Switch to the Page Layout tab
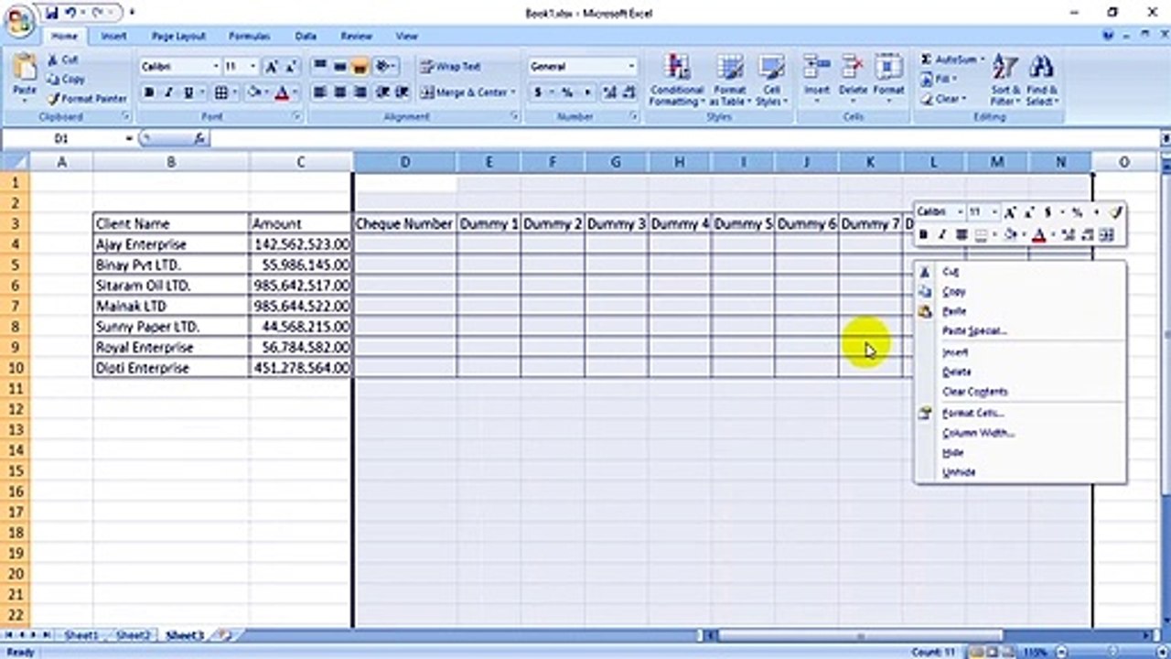1171x659 pixels. pos(178,36)
